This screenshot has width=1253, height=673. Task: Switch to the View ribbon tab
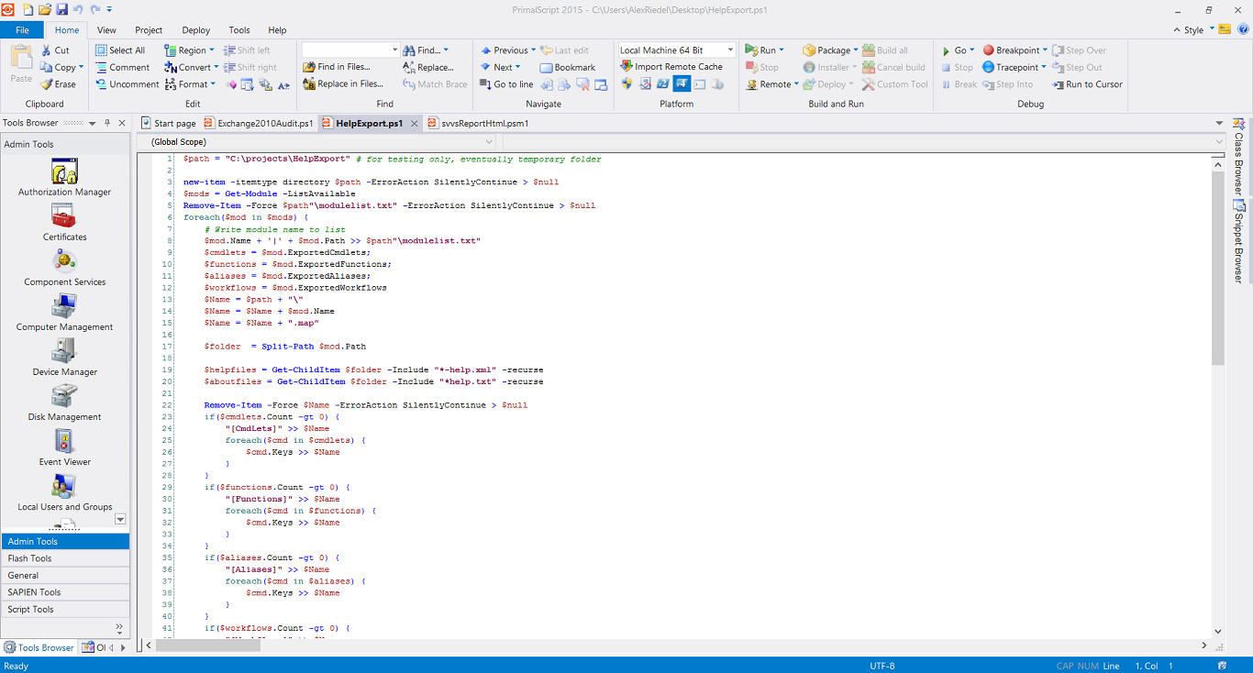pos(106,30)
